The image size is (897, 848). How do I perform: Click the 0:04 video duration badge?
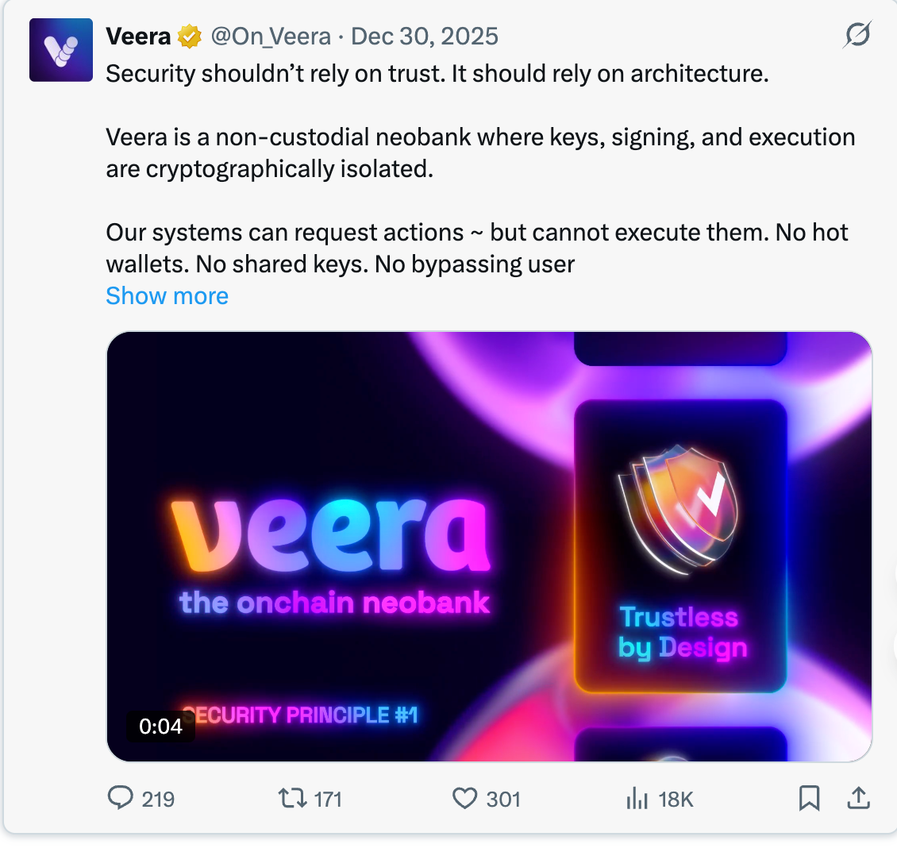(x=160, y=726)
